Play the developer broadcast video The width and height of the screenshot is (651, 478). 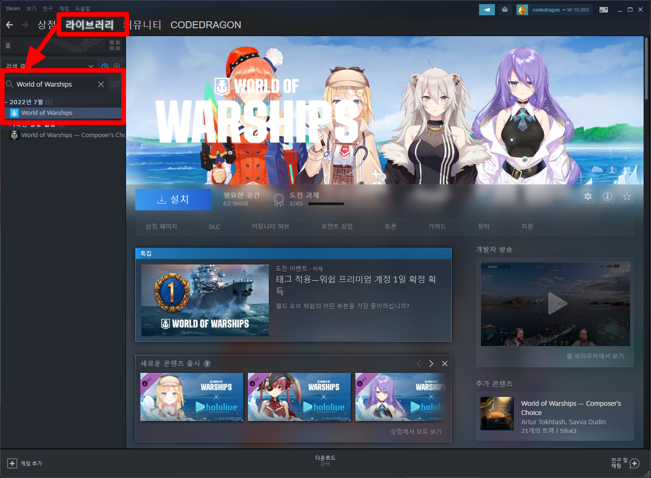(555, 304)
